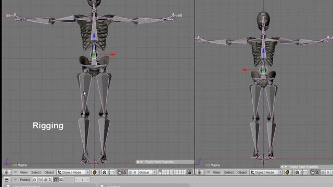
Task: Close right Weight Paint Properties panel
Action: [x=283, y=167]
